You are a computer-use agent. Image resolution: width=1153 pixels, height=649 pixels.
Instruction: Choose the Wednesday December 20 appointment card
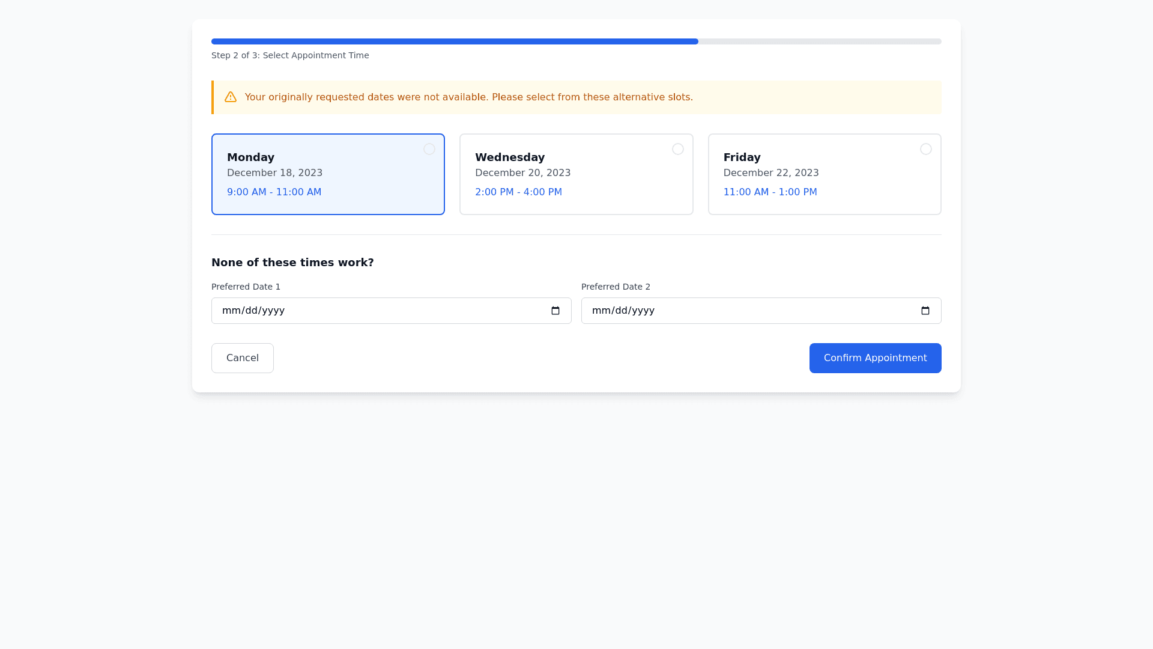[576, 174]
